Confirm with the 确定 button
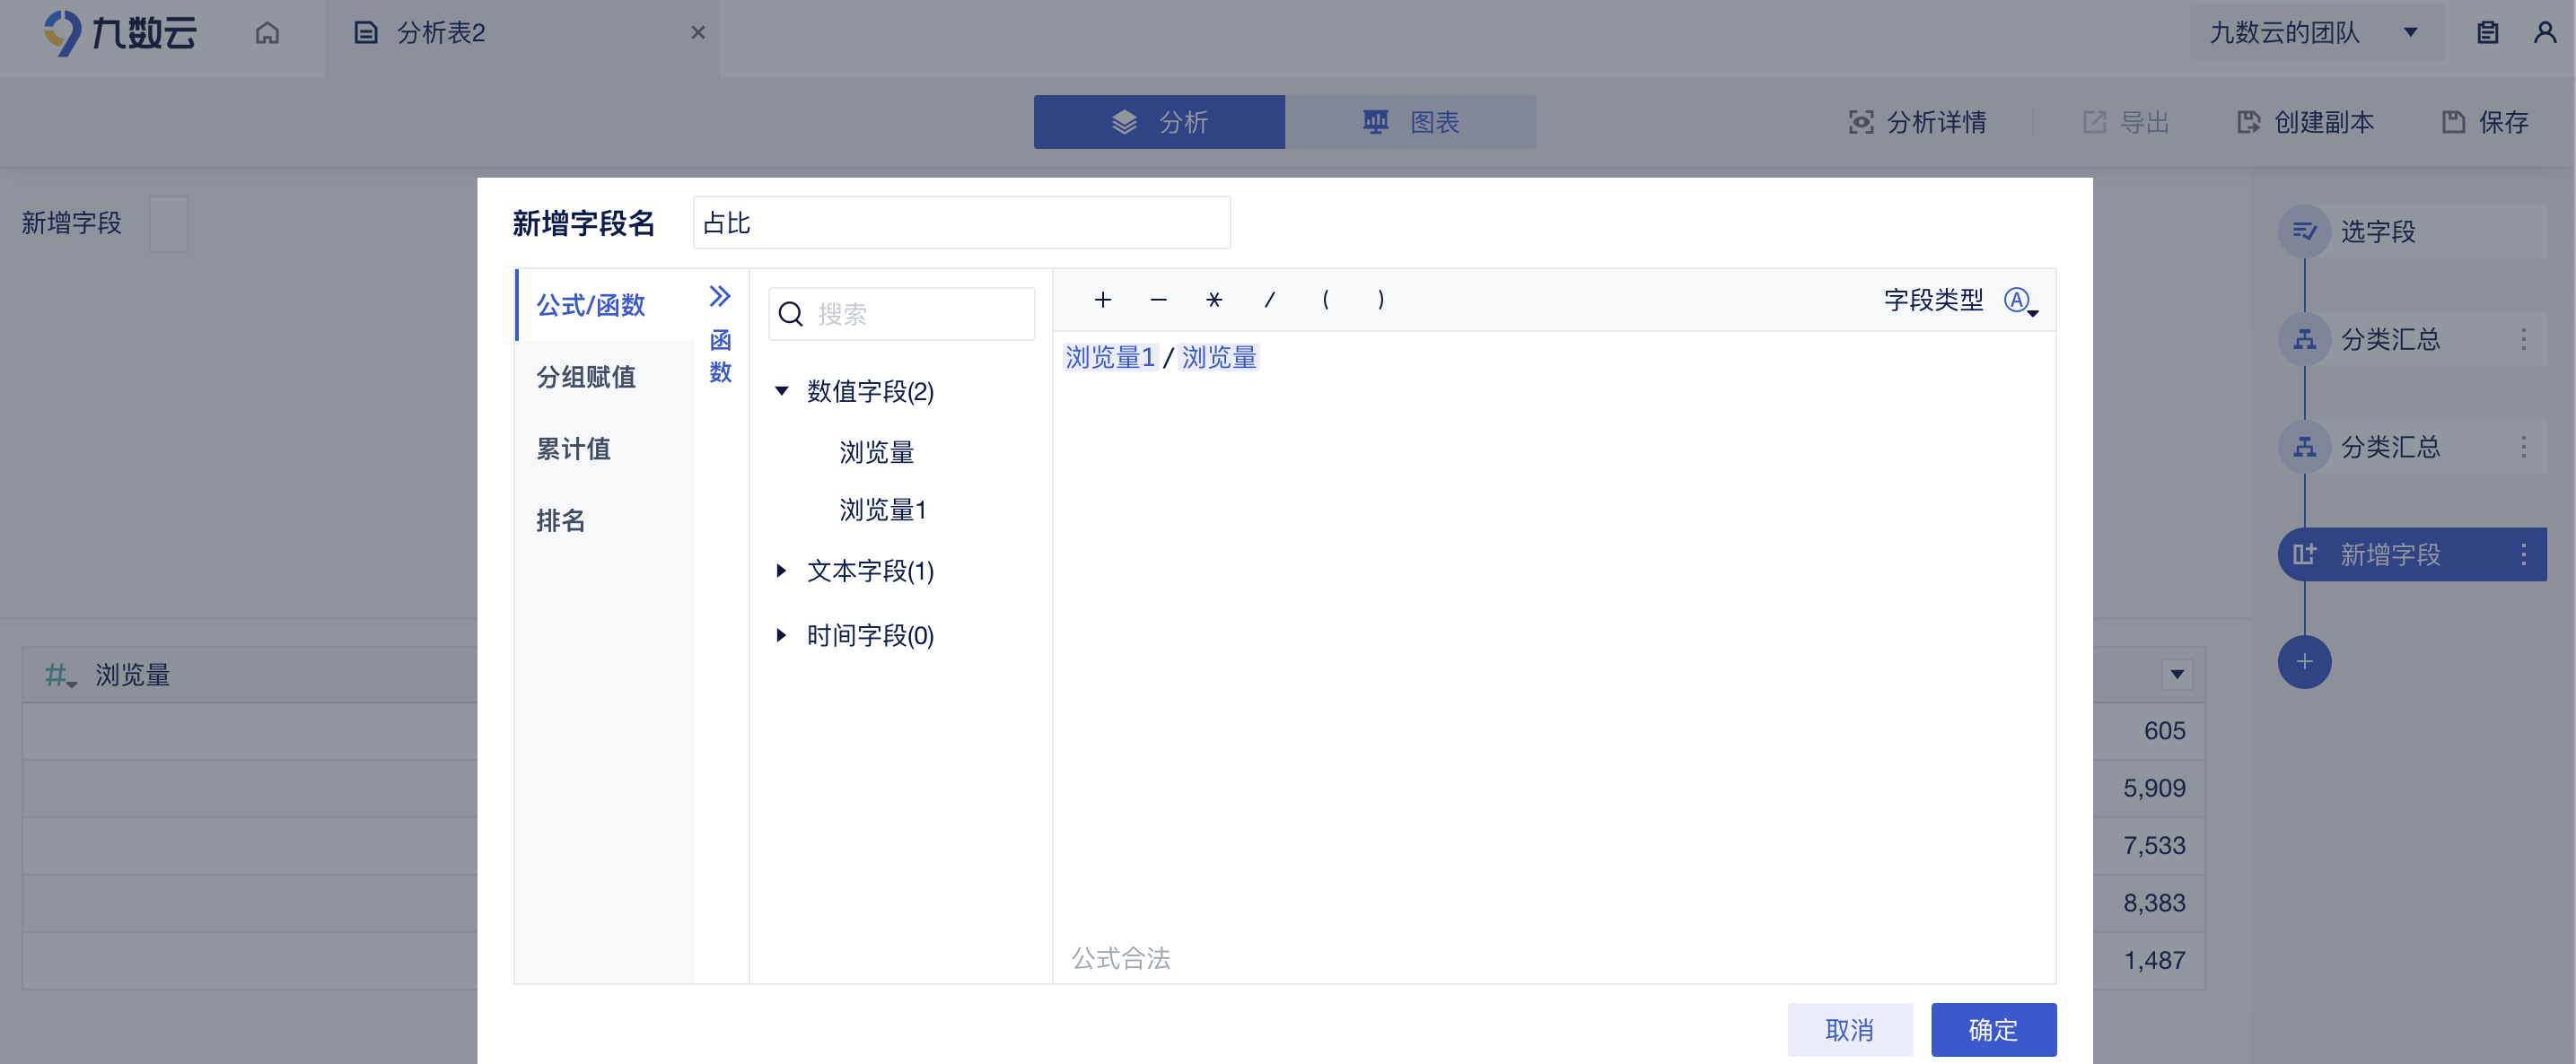This screenshot has height=1064, width=2576. [x=1993, y=1029]
